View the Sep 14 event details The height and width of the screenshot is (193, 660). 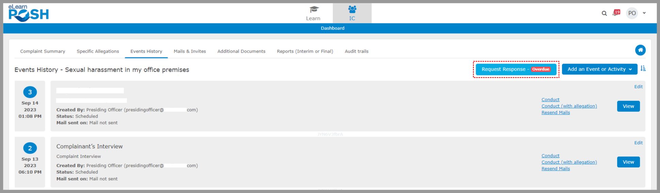628,106
